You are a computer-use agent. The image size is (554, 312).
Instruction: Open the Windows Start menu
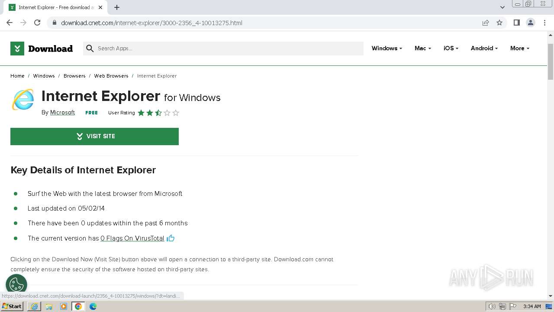coord(12,306)
